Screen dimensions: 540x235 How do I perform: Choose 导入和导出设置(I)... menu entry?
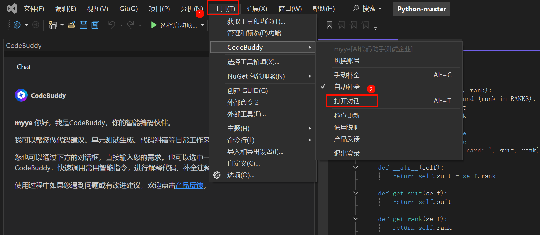tap(263, 152)
